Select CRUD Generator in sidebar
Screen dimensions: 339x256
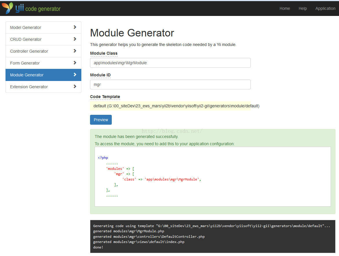[x=43, y=39]
